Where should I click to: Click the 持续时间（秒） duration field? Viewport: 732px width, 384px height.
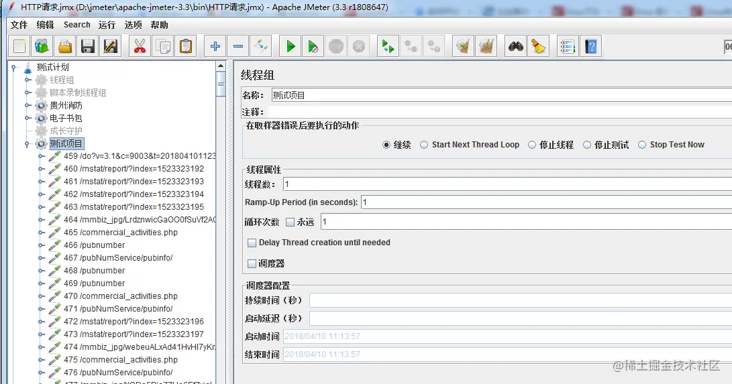521,301
